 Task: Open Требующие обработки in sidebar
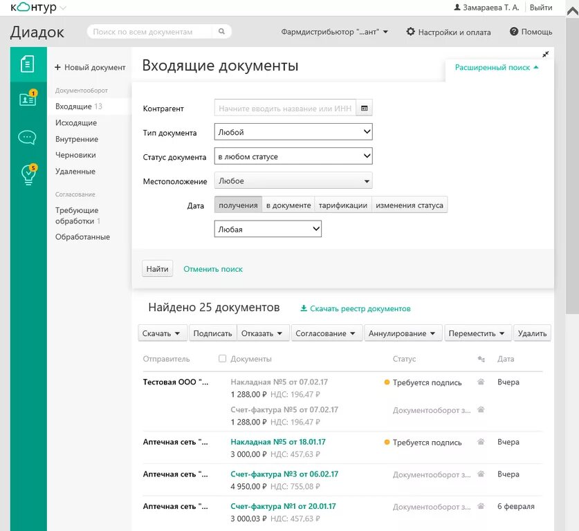click(x=77, y=216)
